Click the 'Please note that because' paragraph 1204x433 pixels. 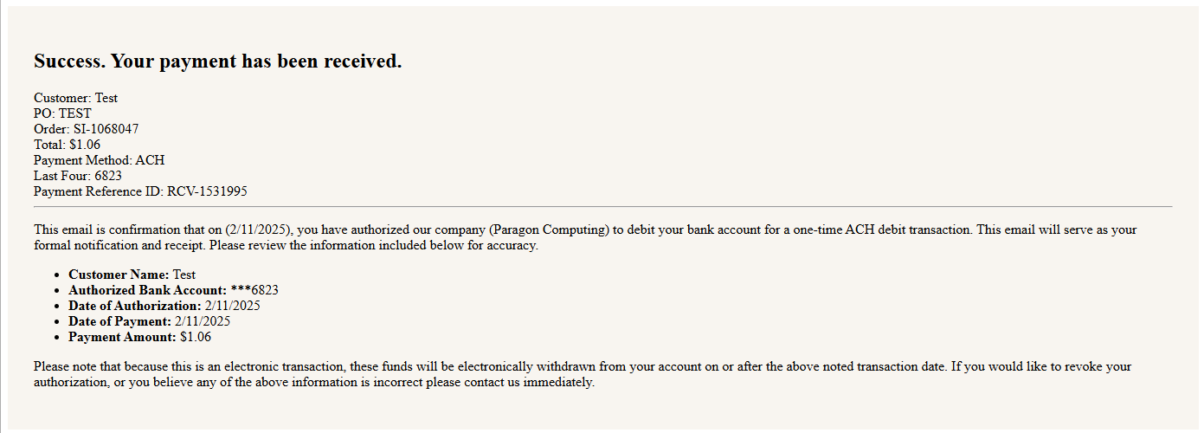583,374
